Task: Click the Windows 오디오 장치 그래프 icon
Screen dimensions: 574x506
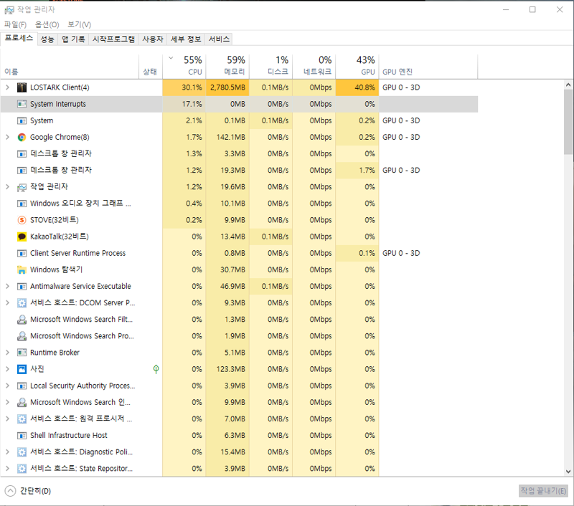Action: tap(22, 204)
